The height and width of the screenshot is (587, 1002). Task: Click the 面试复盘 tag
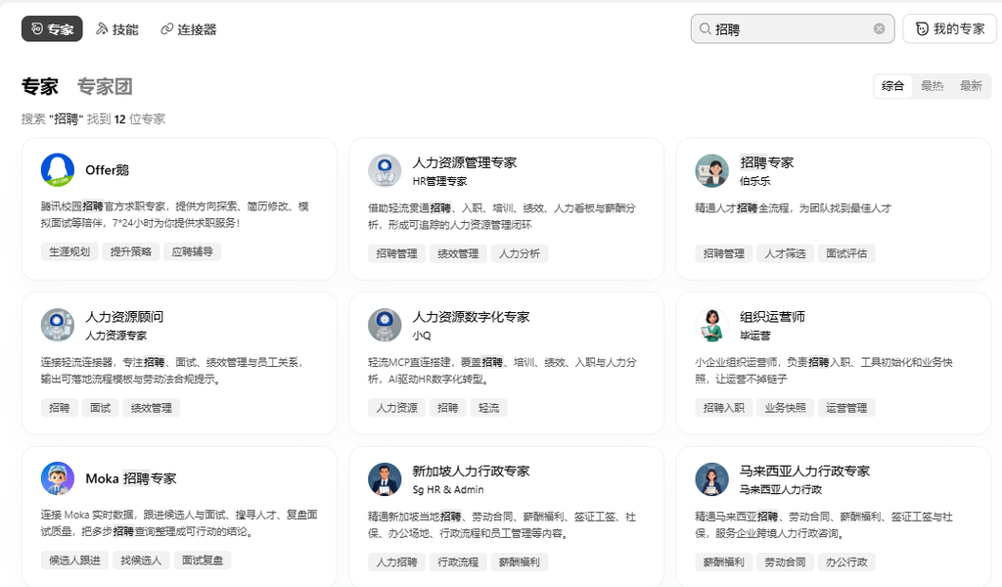tap(203, 561)
